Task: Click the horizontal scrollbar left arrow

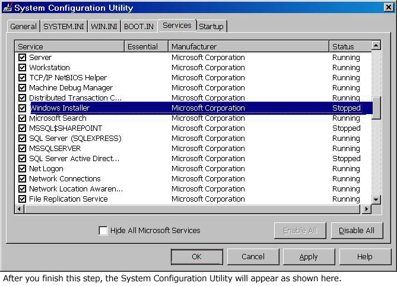Action: click(20, 209)
